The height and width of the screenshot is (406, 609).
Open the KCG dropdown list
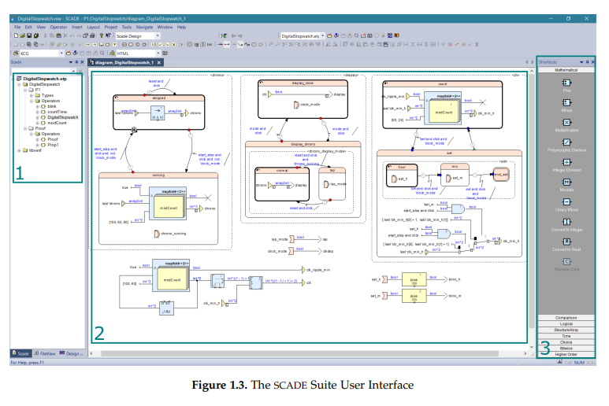[61, 54]
